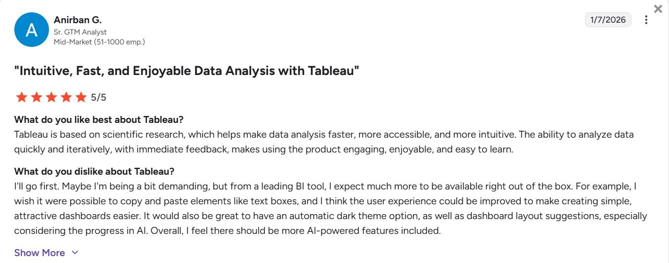Click the fourth rating star

pos(66,97)
